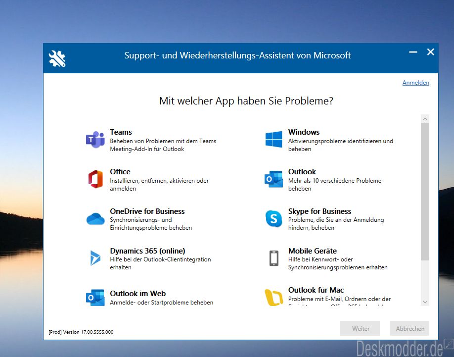Click the Anmelden sign-in link
Viewport: 454px width, 357px height.
pyautogui.click(x=416, y=83)
